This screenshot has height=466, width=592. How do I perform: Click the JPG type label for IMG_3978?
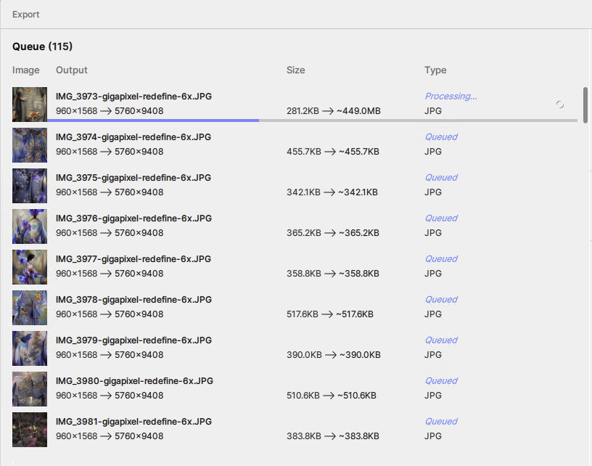[x=433, y=314]
